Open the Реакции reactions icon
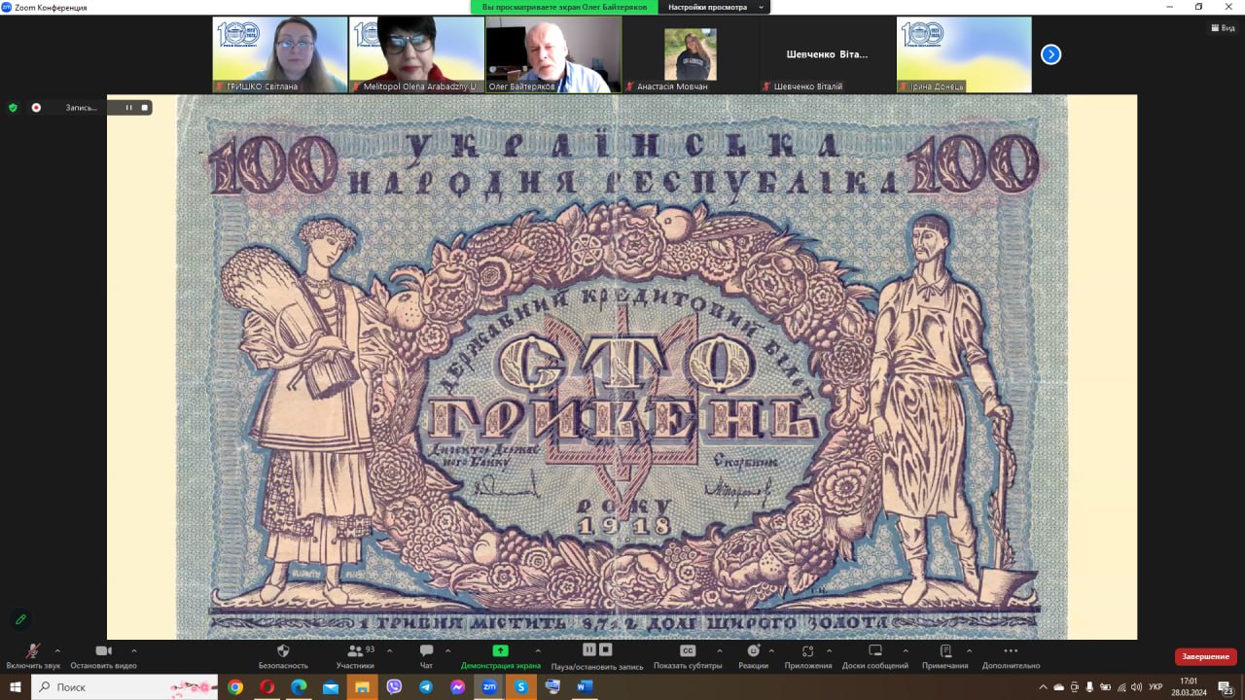 click(752, 651)
